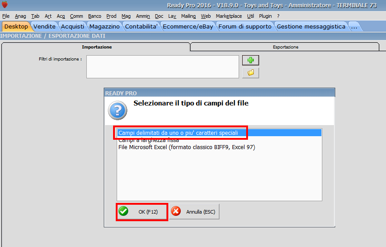Open the Doc menu

[x=159, y=16]
